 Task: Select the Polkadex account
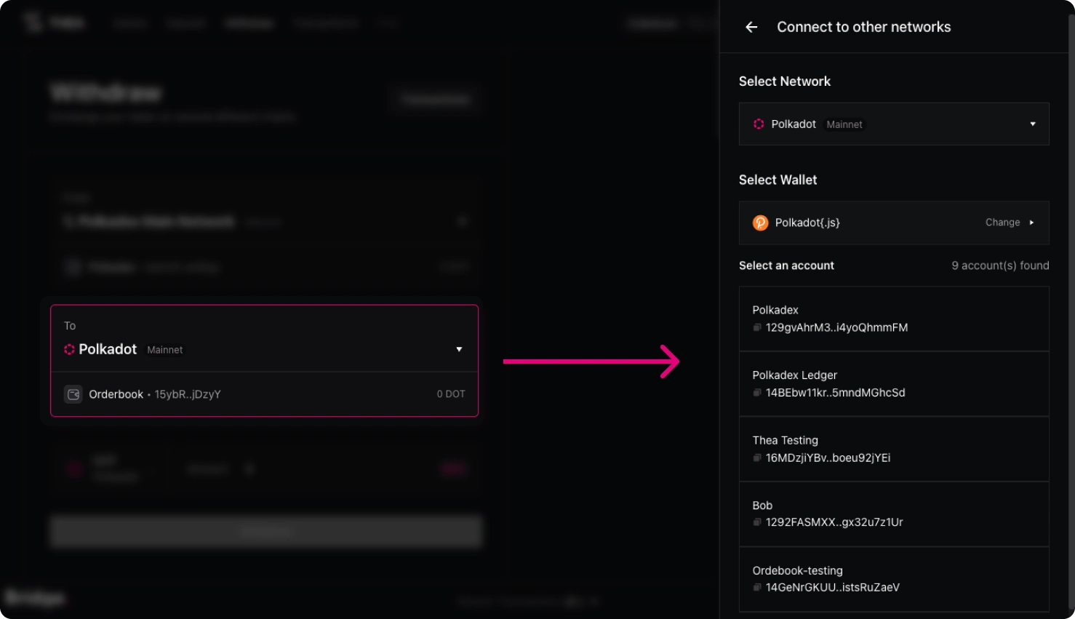tap(893, 319)
